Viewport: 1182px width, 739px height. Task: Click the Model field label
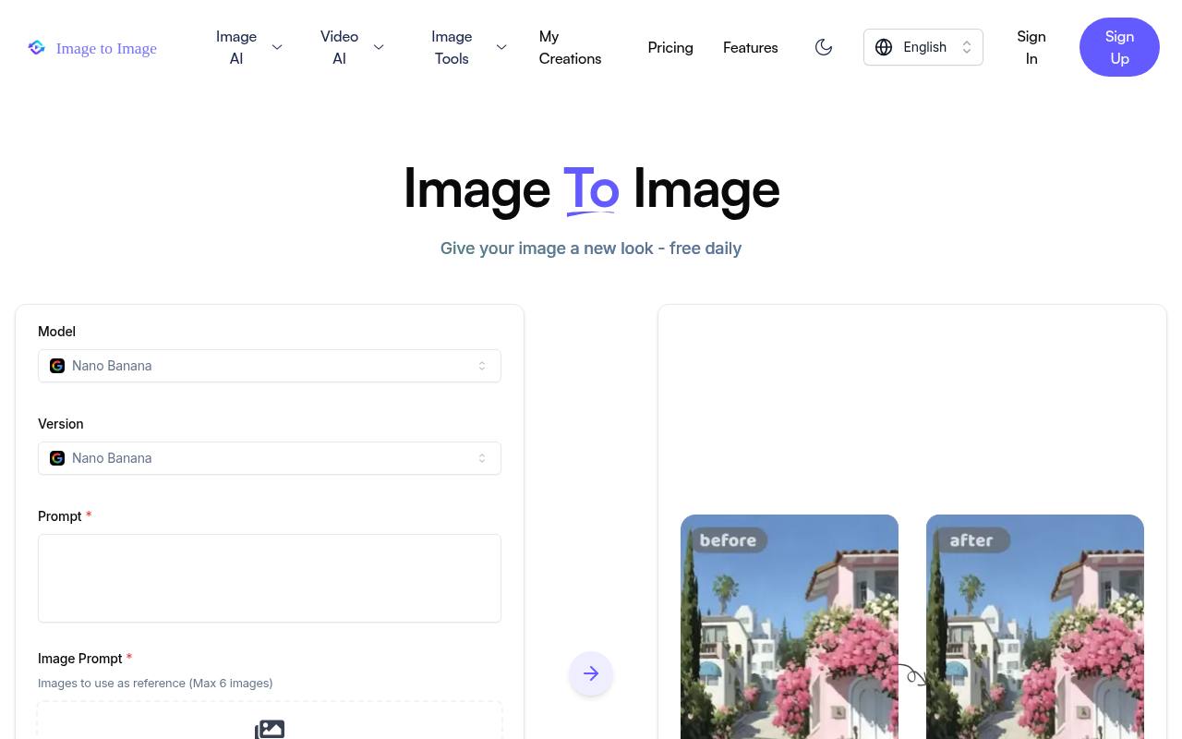[56, 332]
